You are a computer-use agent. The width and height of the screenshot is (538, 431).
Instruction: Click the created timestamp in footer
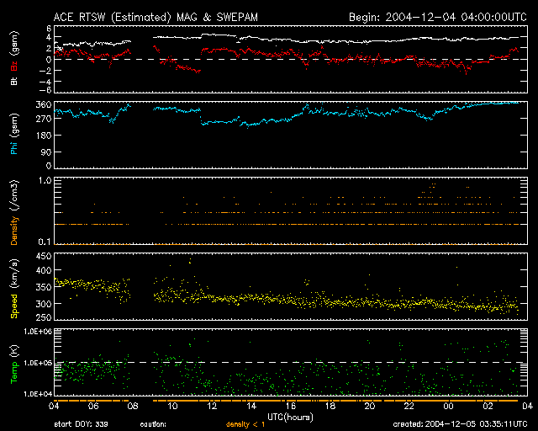pos(459,424)
